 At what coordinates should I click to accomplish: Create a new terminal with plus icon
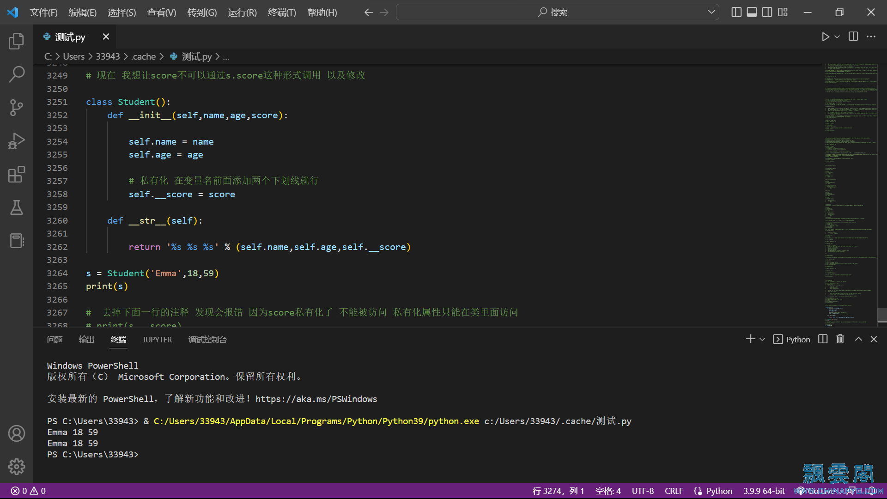click(x=750, y=339)
